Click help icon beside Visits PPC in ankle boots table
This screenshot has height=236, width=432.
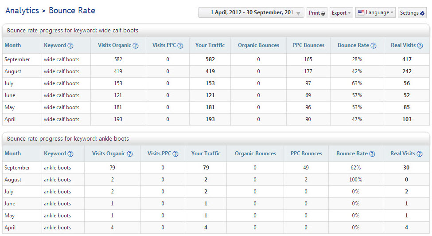tap(175, 154)
